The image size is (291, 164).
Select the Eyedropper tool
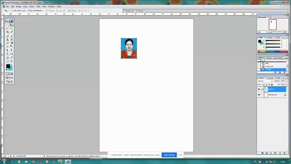[x=11, y=58]
